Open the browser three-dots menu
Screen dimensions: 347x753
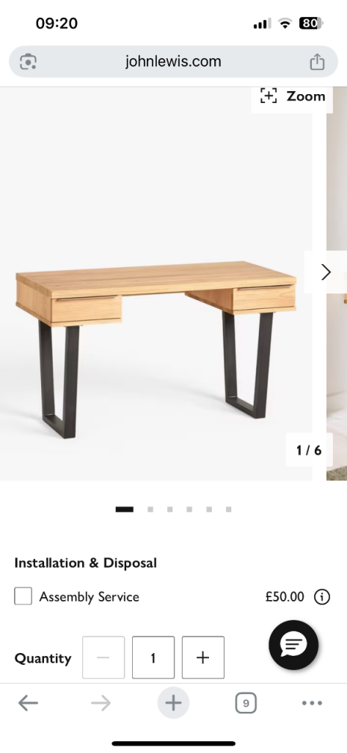tap(312, 703)
